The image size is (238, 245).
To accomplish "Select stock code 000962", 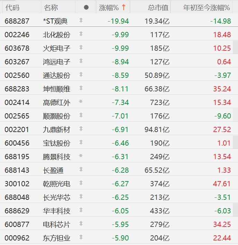I will [x=17, y=238].
